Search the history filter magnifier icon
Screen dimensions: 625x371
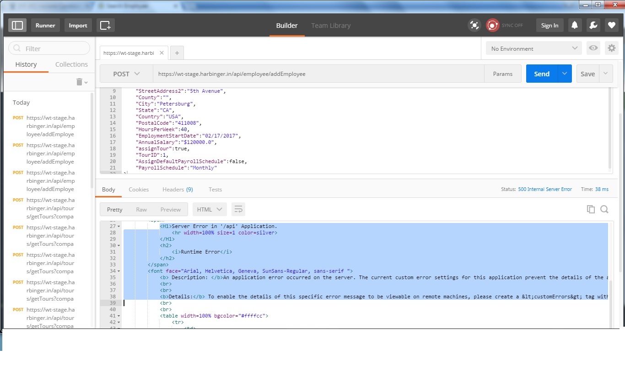point(17,48)
